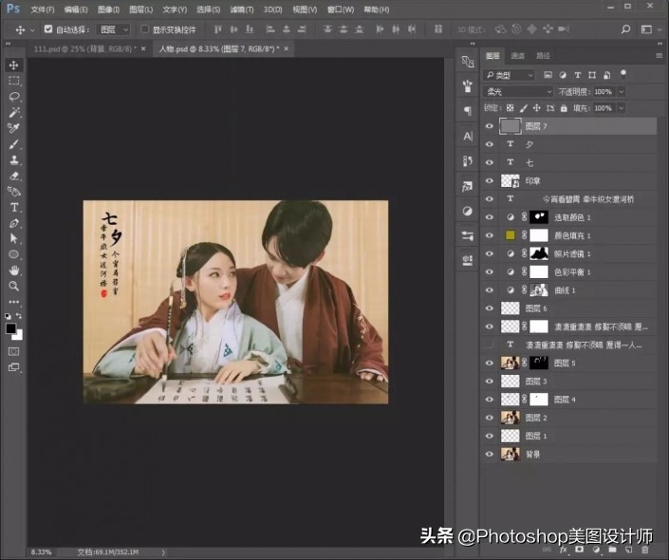Image resolution: width=669 pixels, height=560 pixels.
Task: Open the 类型 layer filter dropdown
Action: pyautogui.click(x=509, y=75)
